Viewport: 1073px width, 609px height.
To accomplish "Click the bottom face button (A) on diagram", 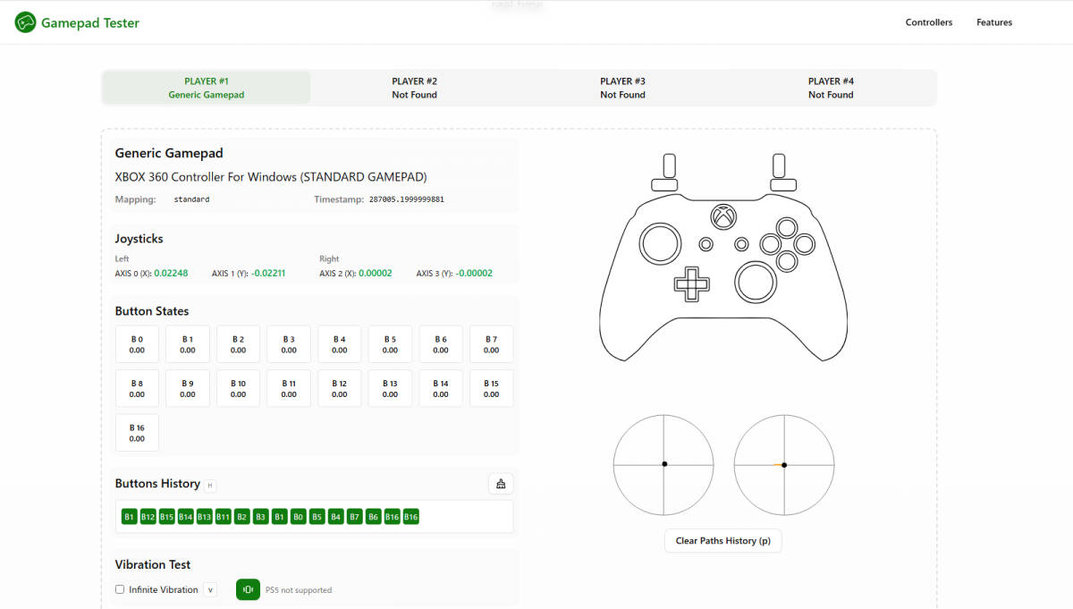I will coord(787,261).
